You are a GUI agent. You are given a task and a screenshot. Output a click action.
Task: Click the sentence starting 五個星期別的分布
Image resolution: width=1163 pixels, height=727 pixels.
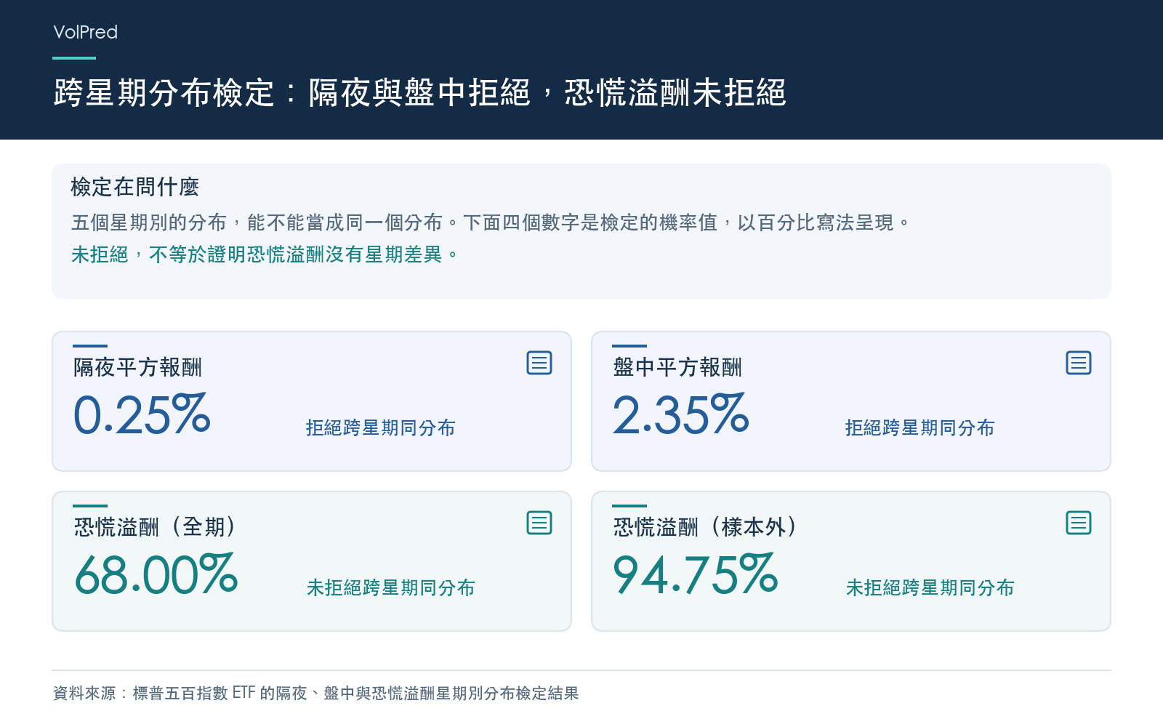tap(491, 222)
